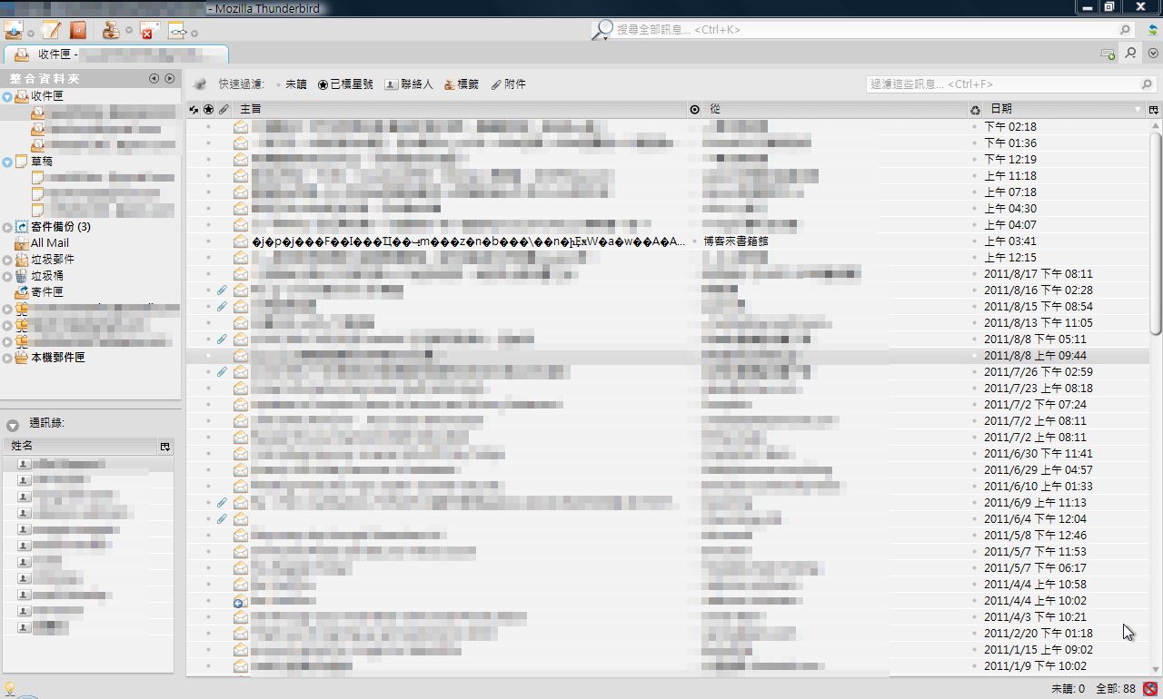Click the attachment icon on 2011/8/16 message
The width and height of the screenshot is (1163, 699).
[223, 290]
